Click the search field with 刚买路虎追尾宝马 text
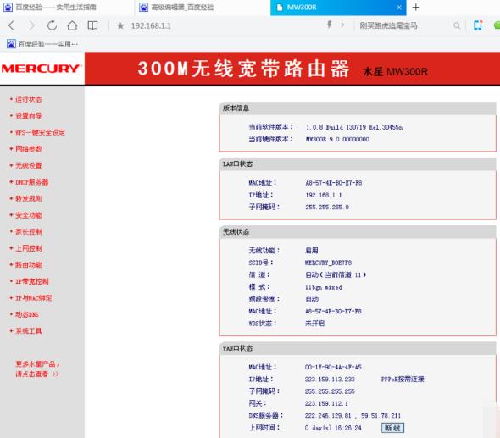The width and height of the screenshot is (500, 438). coord(388,25)
